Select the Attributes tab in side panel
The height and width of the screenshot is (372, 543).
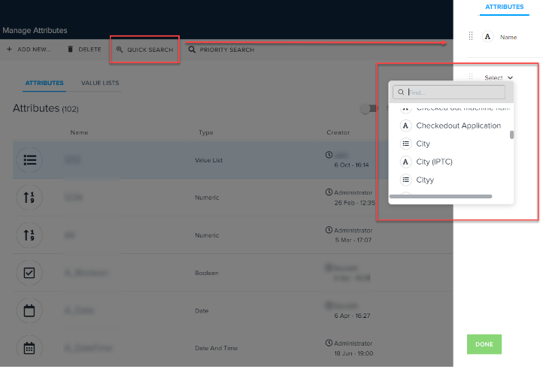[504, 7]
